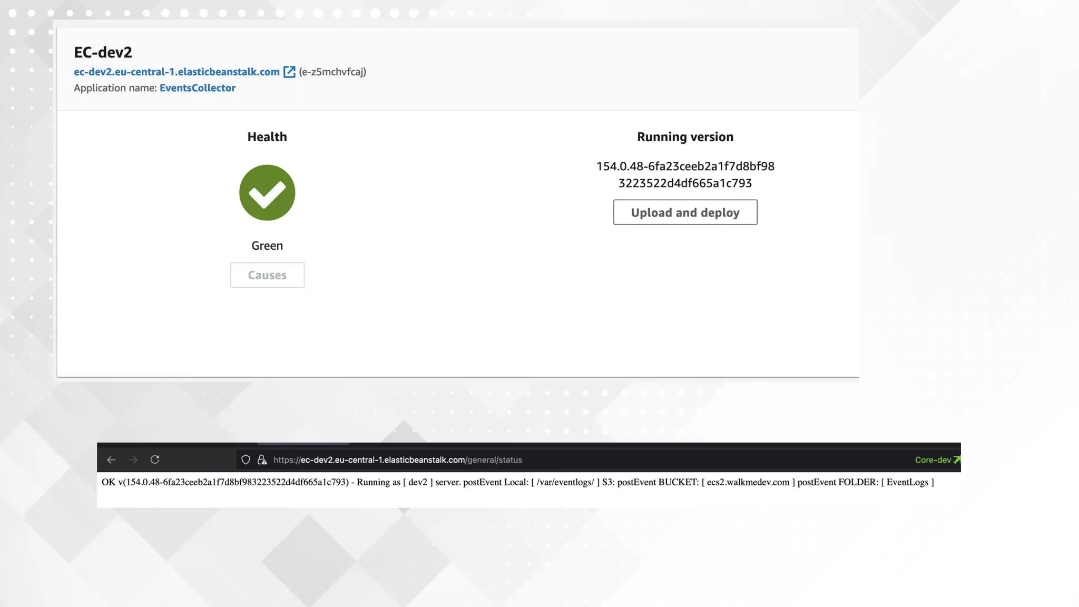The height and width of the screenshot is (607, 1079).
Task: Click the padlock site security icon
Action: [262, 460]
